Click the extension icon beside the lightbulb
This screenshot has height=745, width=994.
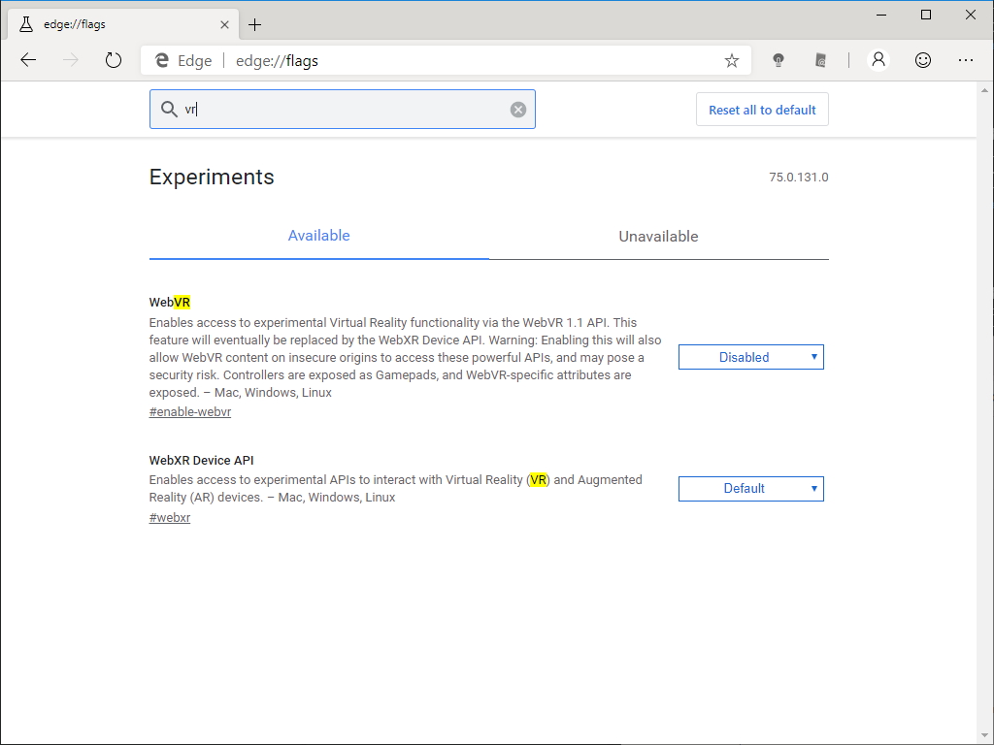click(820, 60)
